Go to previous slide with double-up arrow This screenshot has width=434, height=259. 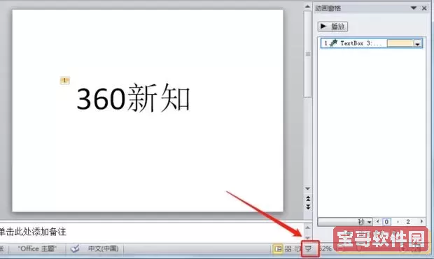tap(308, 198)
